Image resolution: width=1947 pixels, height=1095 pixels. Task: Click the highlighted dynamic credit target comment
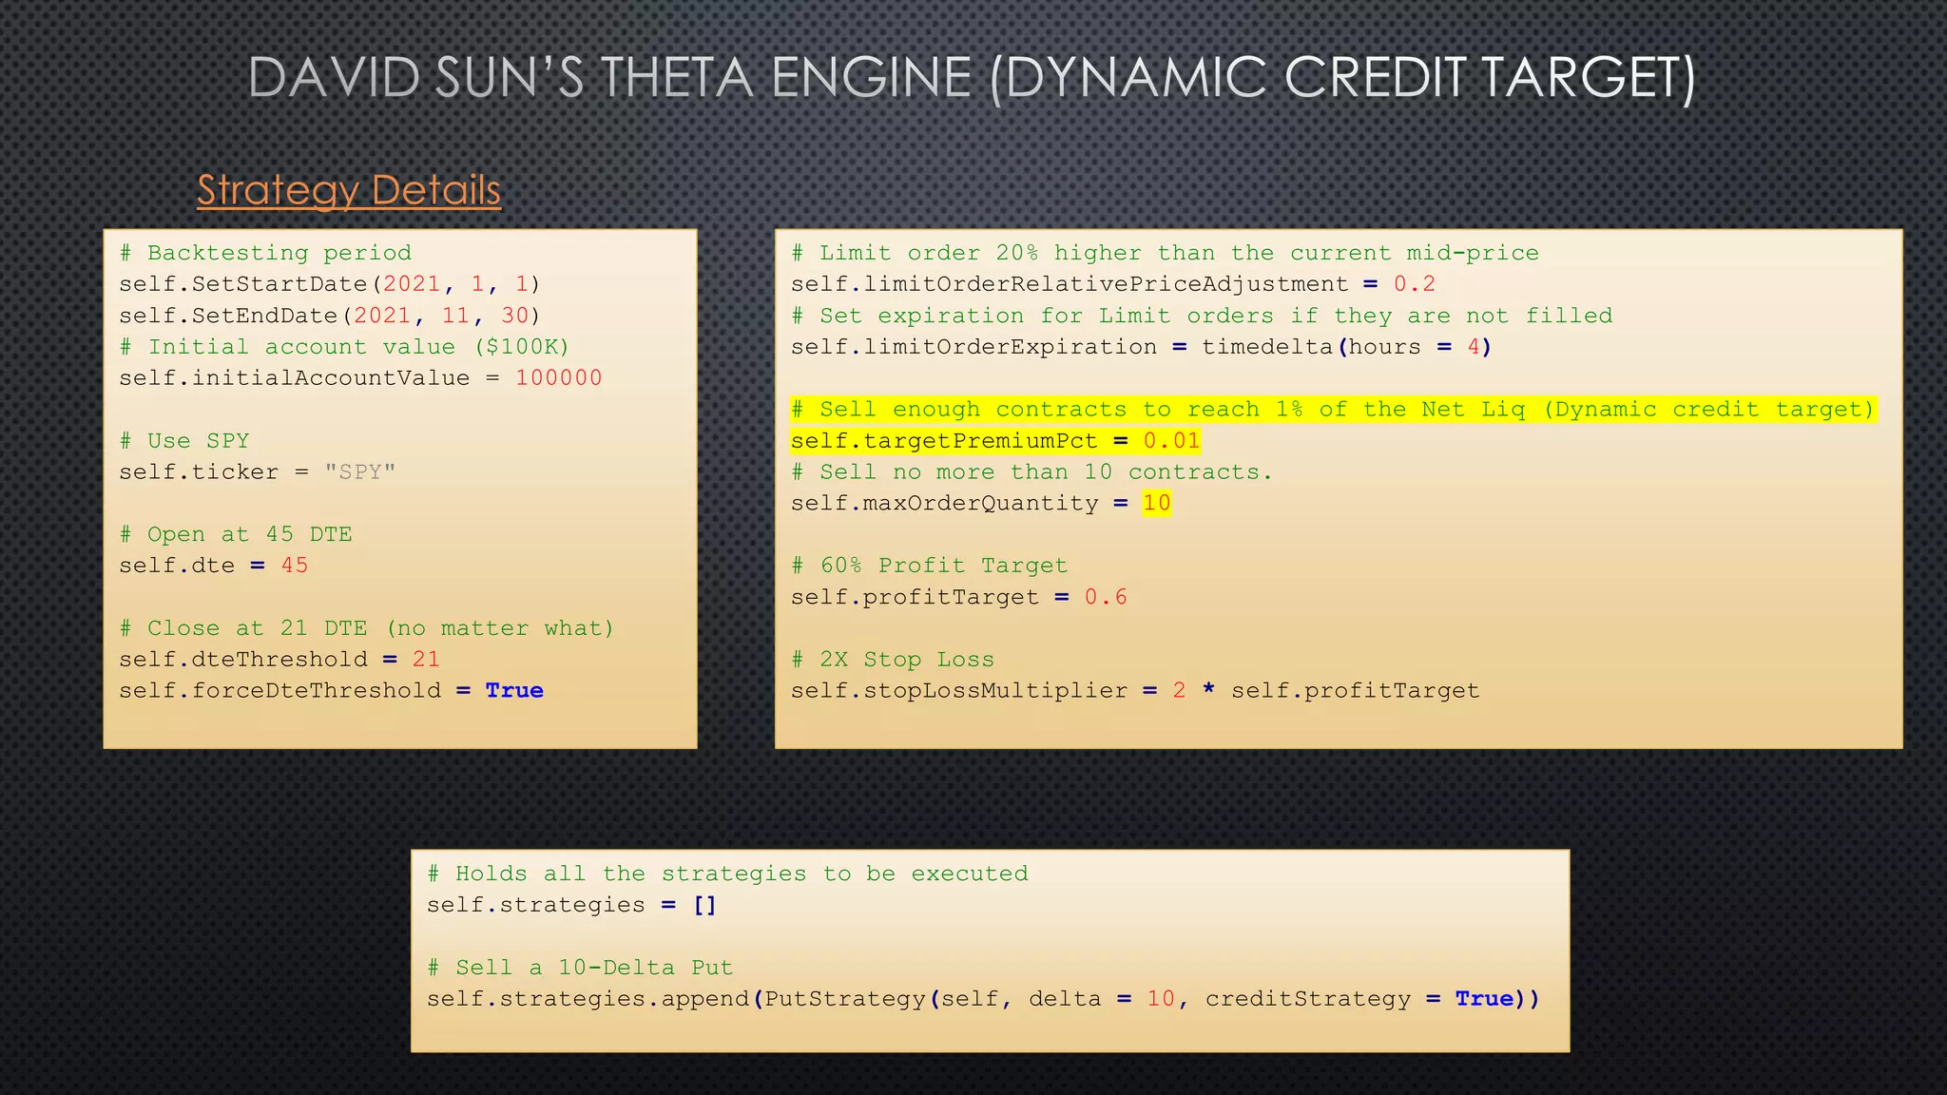pyautogui.click(x=1332, y=410)
